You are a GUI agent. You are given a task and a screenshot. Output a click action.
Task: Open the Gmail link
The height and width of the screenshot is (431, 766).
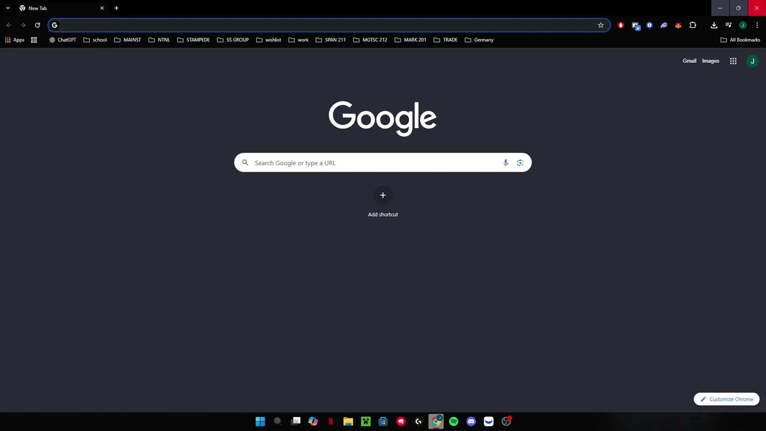point(689,61)
